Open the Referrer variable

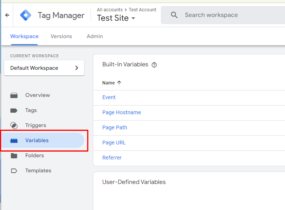pos(112,158)
